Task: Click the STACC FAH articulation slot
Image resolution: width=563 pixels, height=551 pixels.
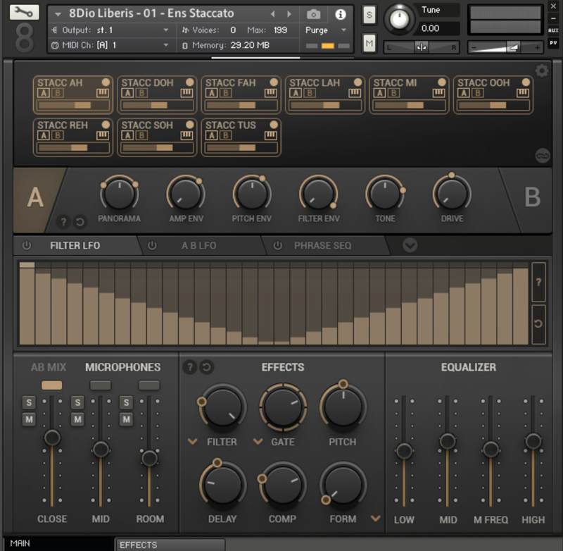Action: pos(241,95)
